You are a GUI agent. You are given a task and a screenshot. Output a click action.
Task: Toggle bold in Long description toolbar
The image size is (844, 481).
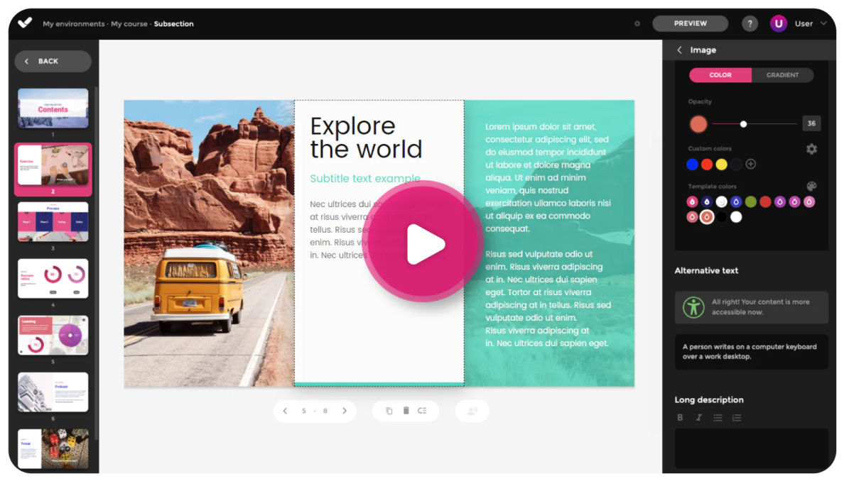[x=680, y=418]
